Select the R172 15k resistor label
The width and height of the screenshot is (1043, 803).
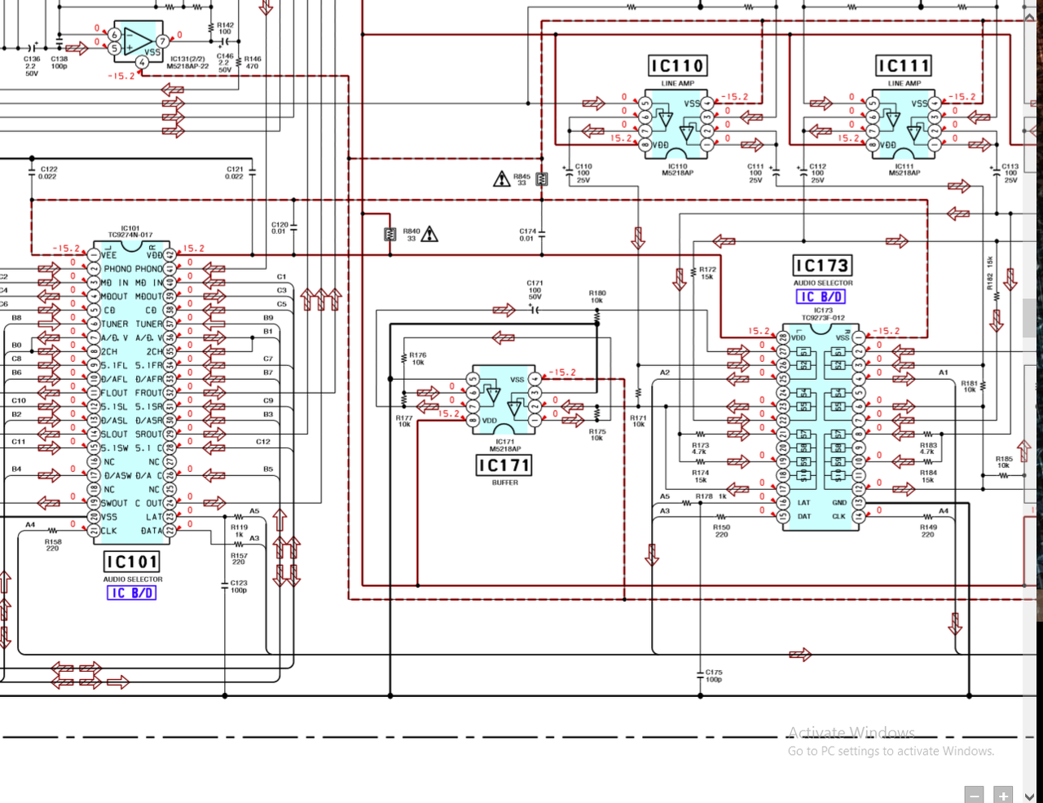coord(707,273)
